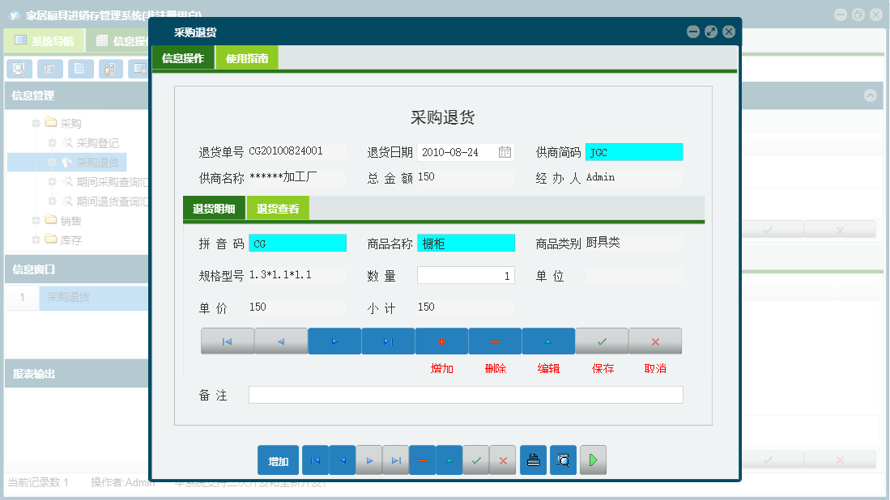Screen dimensions: 890x500
Task: Click the printer icon in the bottom toolbar
Action: coord(533,460)
